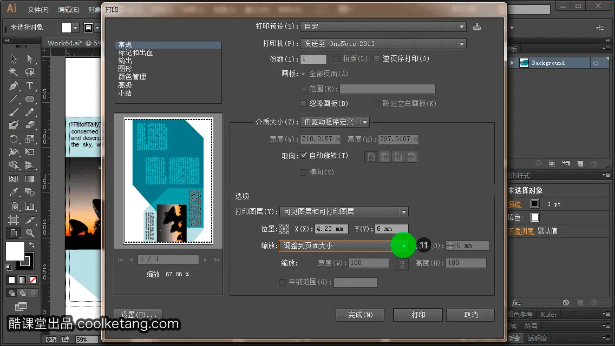Select 高级 in print category list

coord(125,85)
